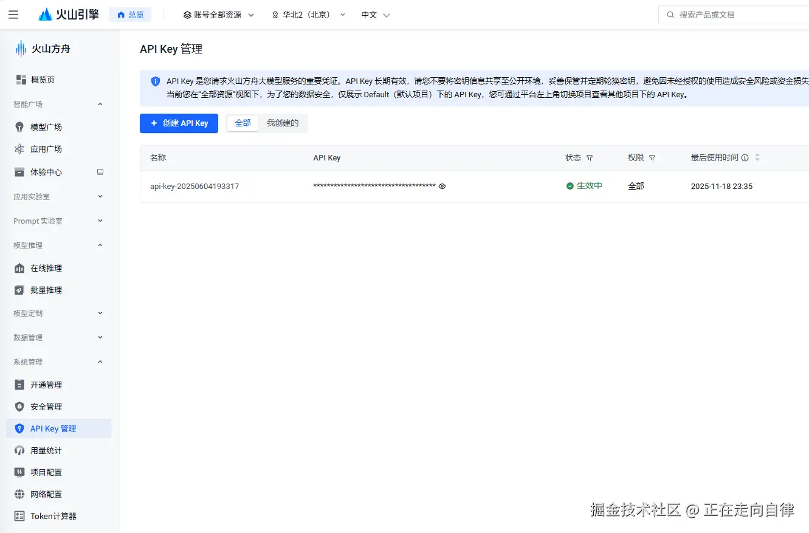
Task: Open the 状态 column filter icon
Action: point(590,158)
